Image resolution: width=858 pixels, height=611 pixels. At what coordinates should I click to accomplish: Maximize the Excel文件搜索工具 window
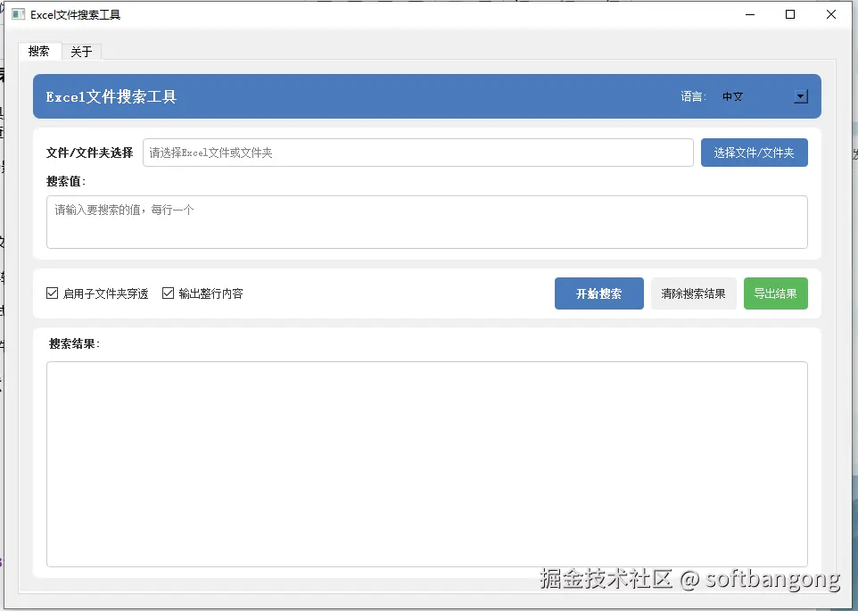coord(790,15)
